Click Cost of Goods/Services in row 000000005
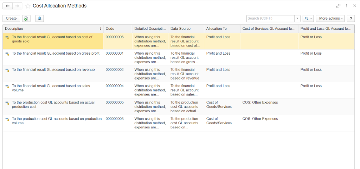 pos(219,104)
